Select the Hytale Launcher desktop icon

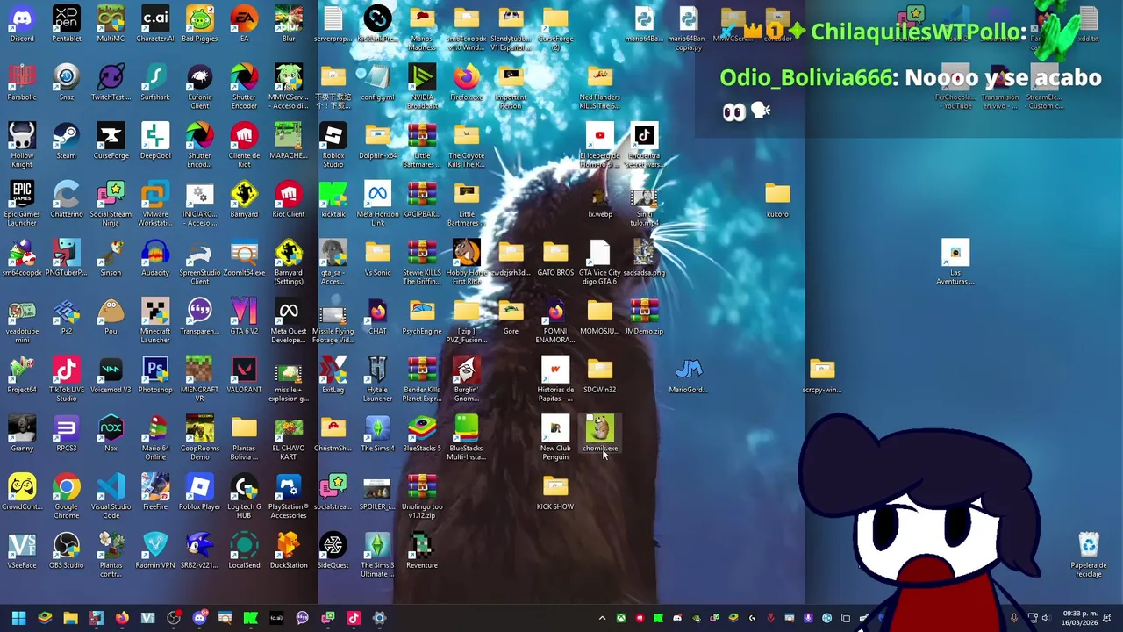377,379
